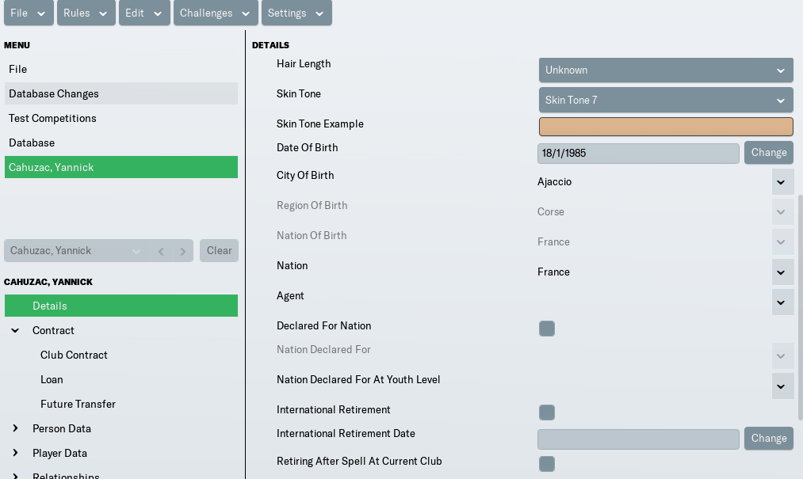Open the Rules menu

pyautogui.click(x=86, y=13)
